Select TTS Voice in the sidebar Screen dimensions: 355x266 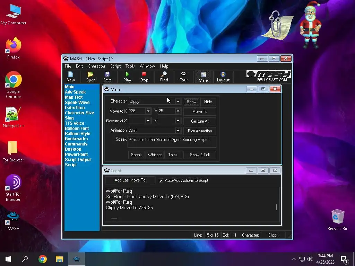point(75,123)
